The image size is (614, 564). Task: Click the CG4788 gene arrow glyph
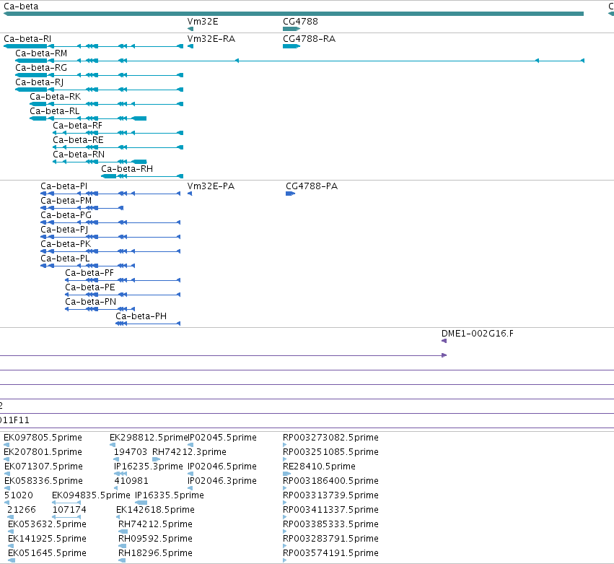pyautogui.click(x=291, y=29)
